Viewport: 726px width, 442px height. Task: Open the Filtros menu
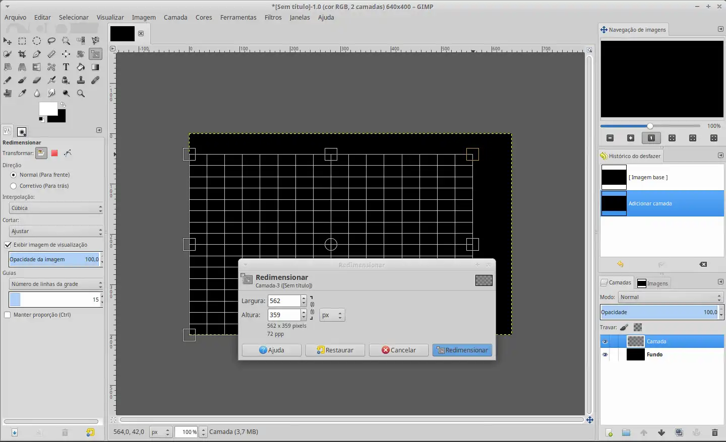point(273,17)
